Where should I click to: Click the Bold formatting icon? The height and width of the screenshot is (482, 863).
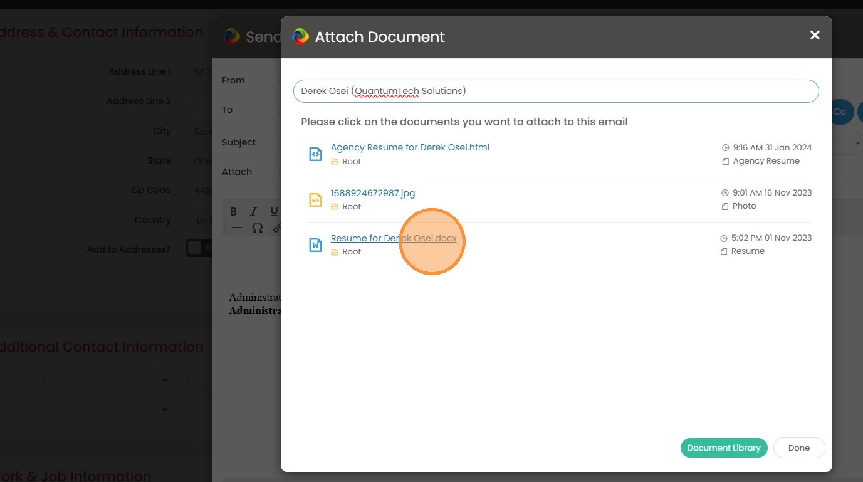[x=233, y=211]
